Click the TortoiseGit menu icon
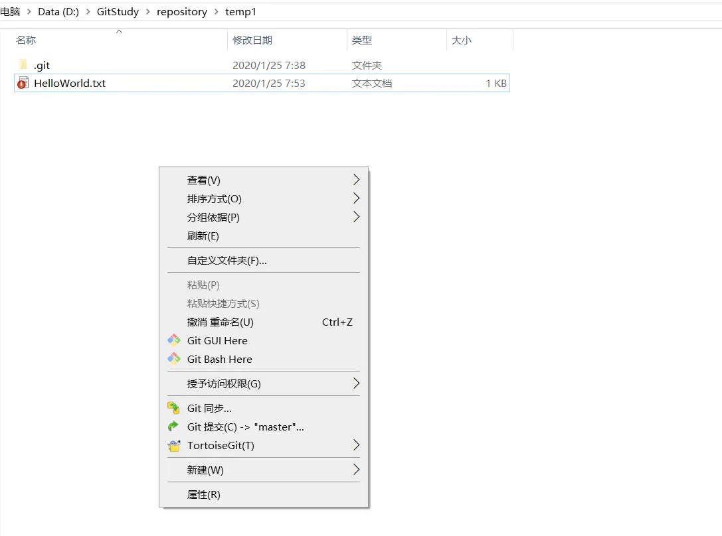This screenshot has width=722, height=536. pyautogui.click(x=175, y=445)
